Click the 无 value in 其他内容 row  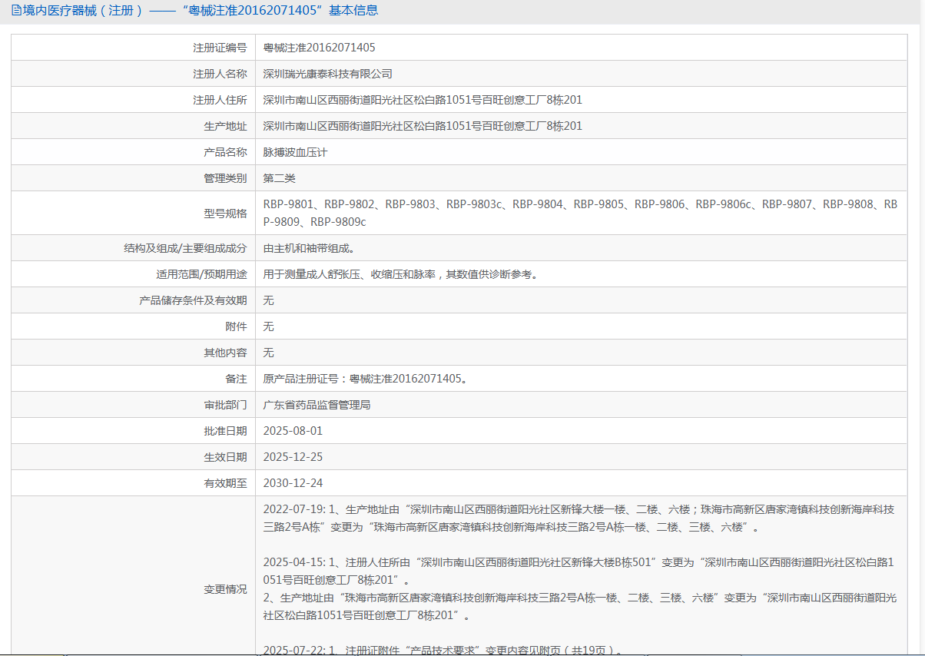point(268,353)
